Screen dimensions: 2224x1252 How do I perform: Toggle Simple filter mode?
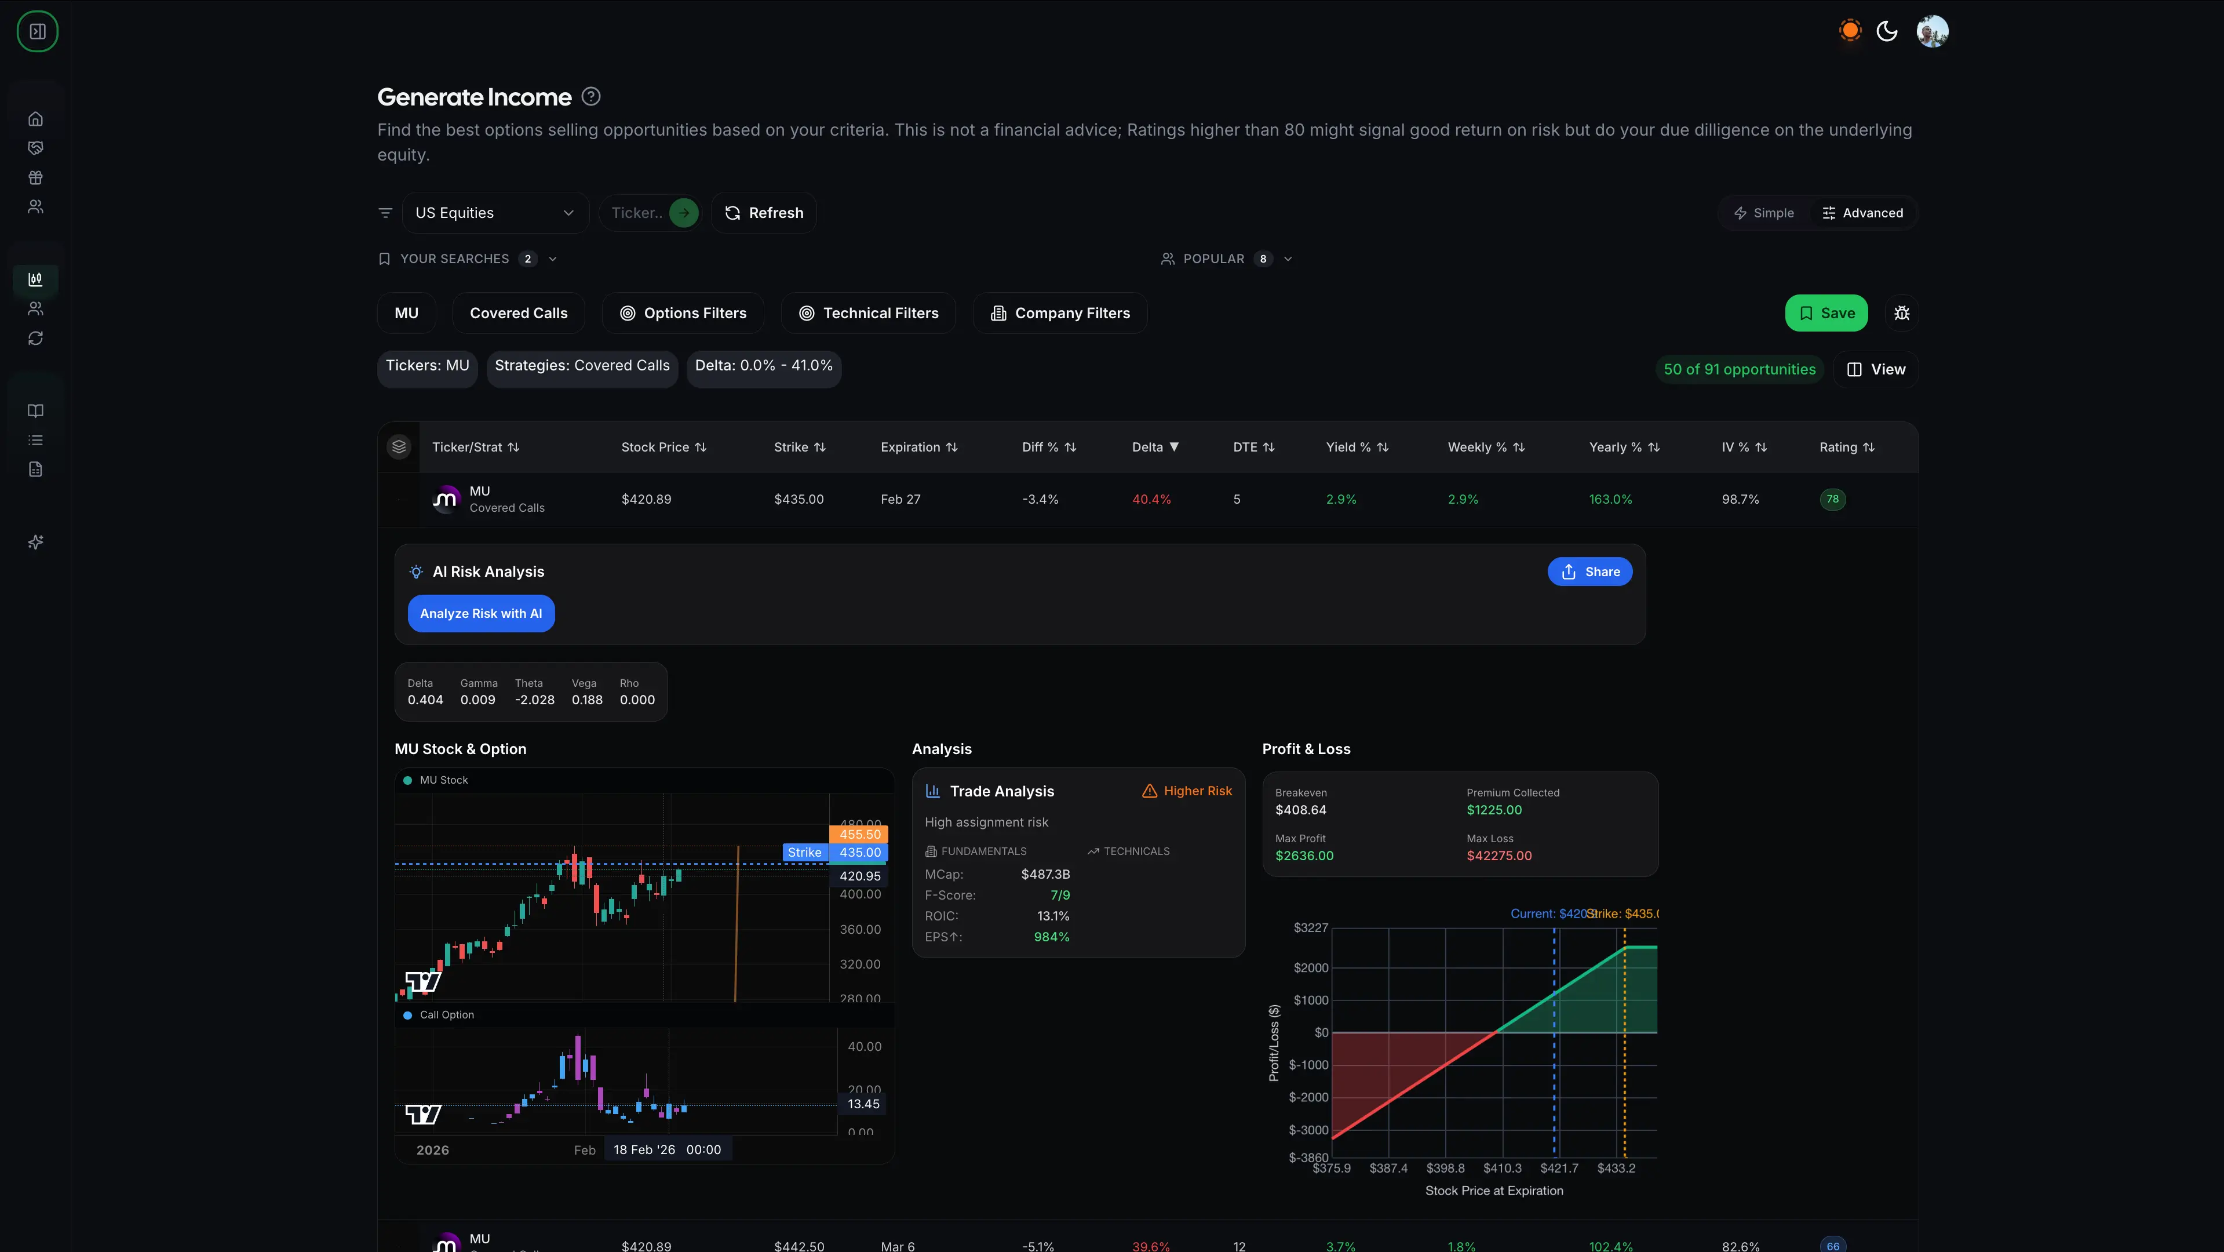tap(1764, 213)
